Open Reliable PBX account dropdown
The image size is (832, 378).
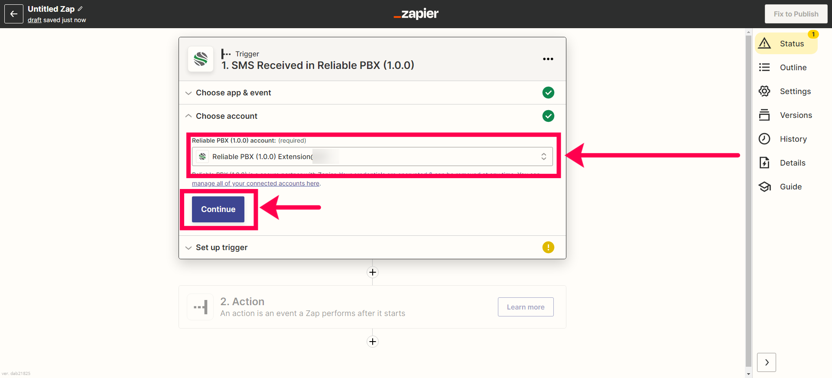pyautogui.click(x=372, y=156)
